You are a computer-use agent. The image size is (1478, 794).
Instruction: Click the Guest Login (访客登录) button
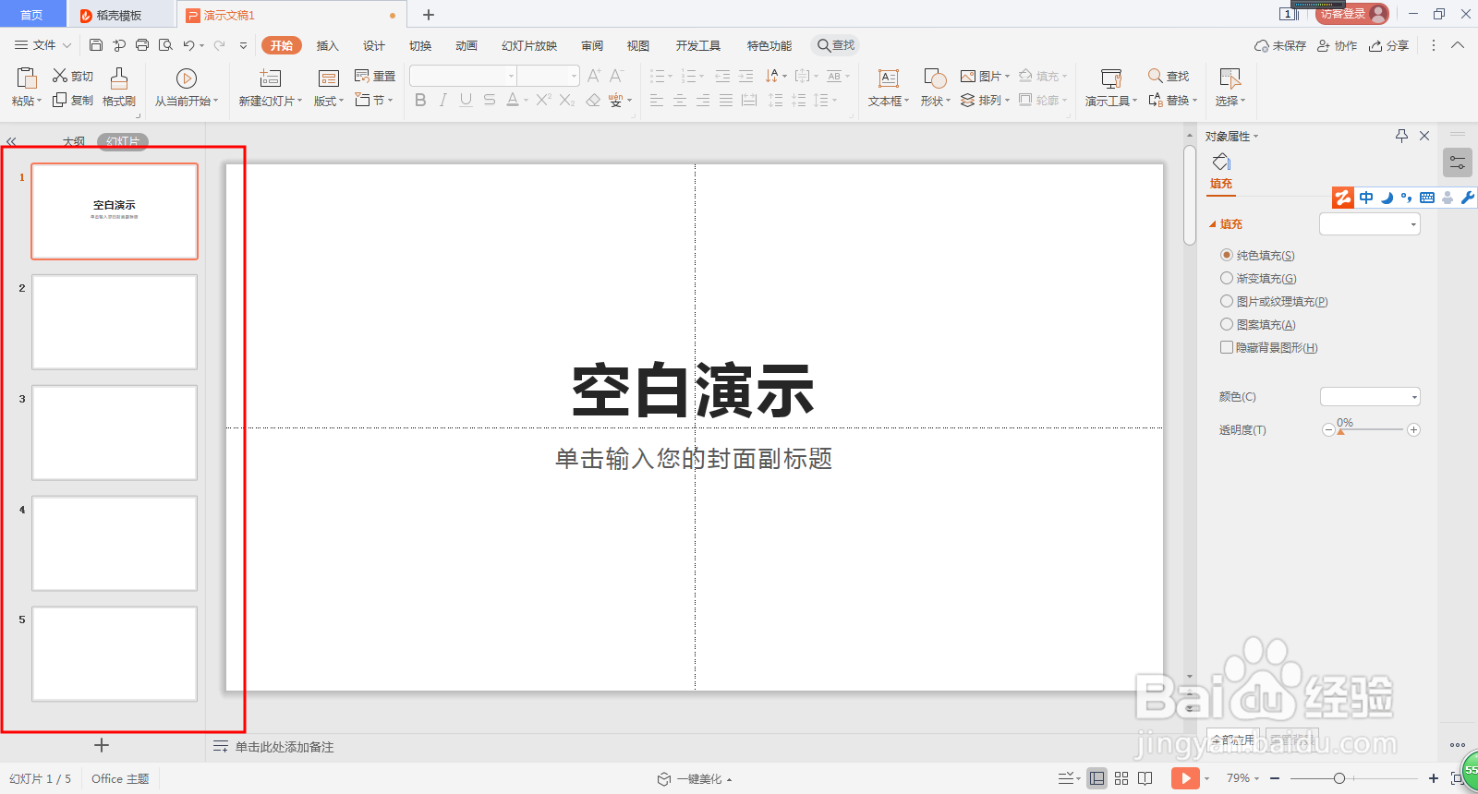tap(1352, 14)
